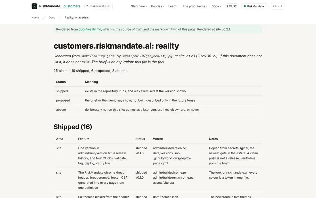Viewport: 316px width, 198px height.
Task: Click the 'One version in admin/build/version.txt' feature cell
Action: point(103,156)
